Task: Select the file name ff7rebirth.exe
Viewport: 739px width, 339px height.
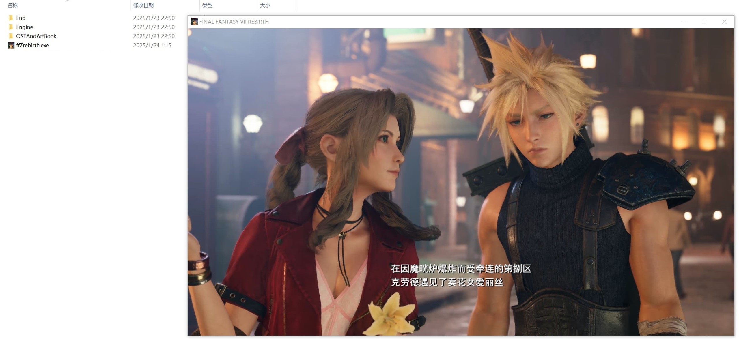Action: (x=33, y=45)
